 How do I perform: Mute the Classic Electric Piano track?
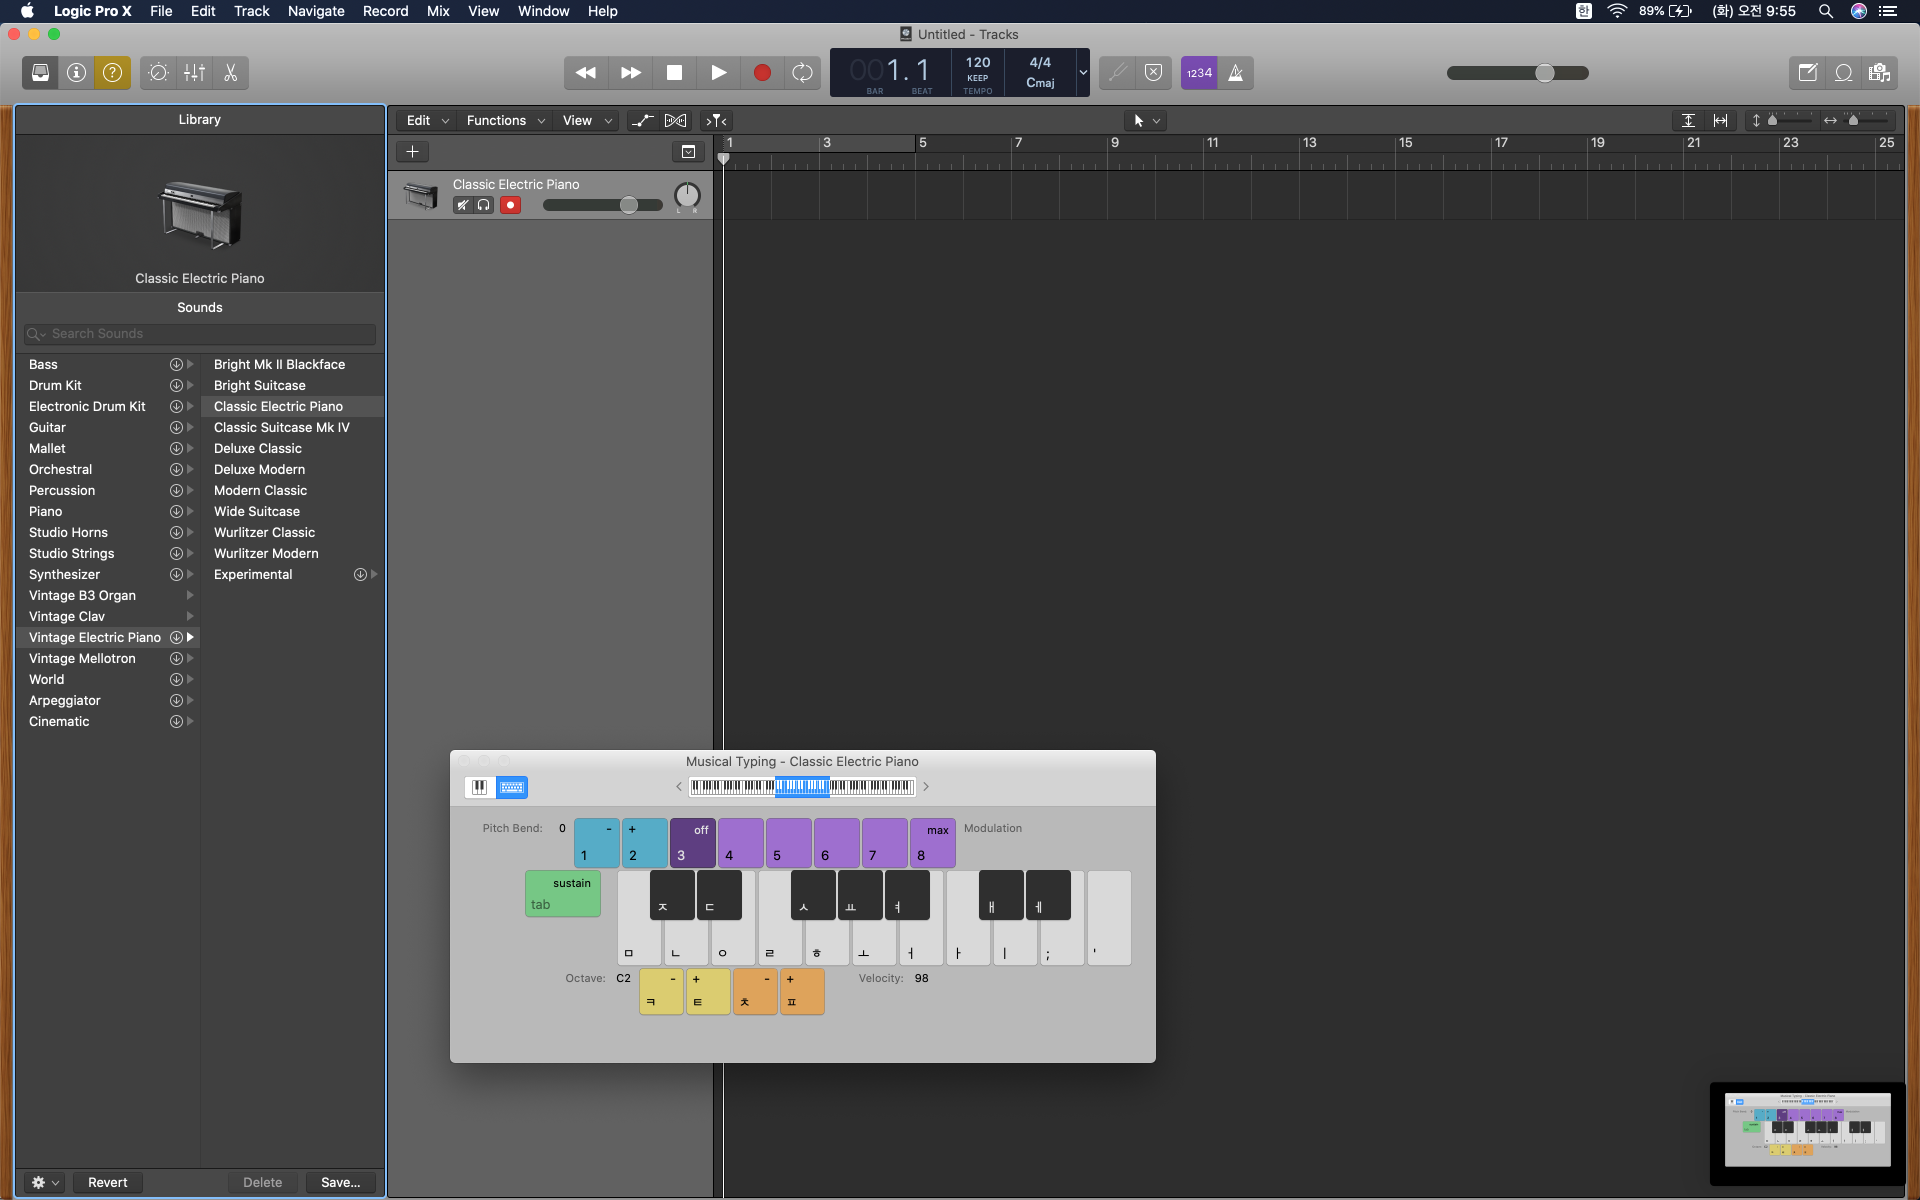462,205
